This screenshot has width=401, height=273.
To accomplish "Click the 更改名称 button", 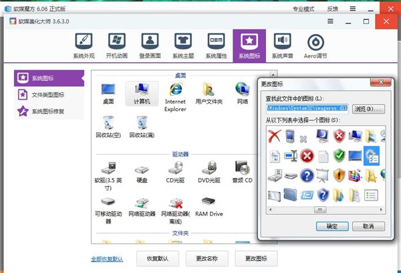I will tap(207, 259).
